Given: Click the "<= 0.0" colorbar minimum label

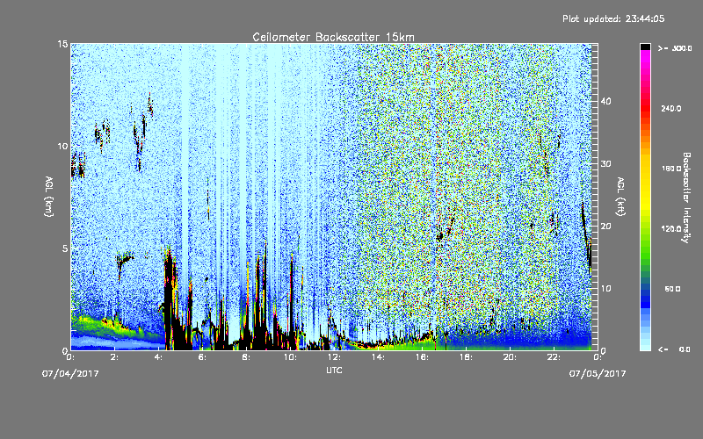Looking at the screenshot, I should tap(674, 349).
